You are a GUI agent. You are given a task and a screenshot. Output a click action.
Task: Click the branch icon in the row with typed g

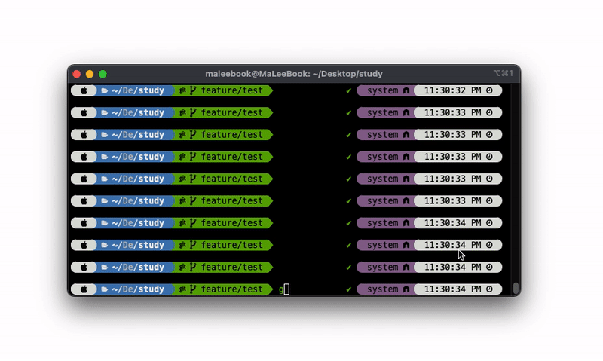(x=193, y=289)
